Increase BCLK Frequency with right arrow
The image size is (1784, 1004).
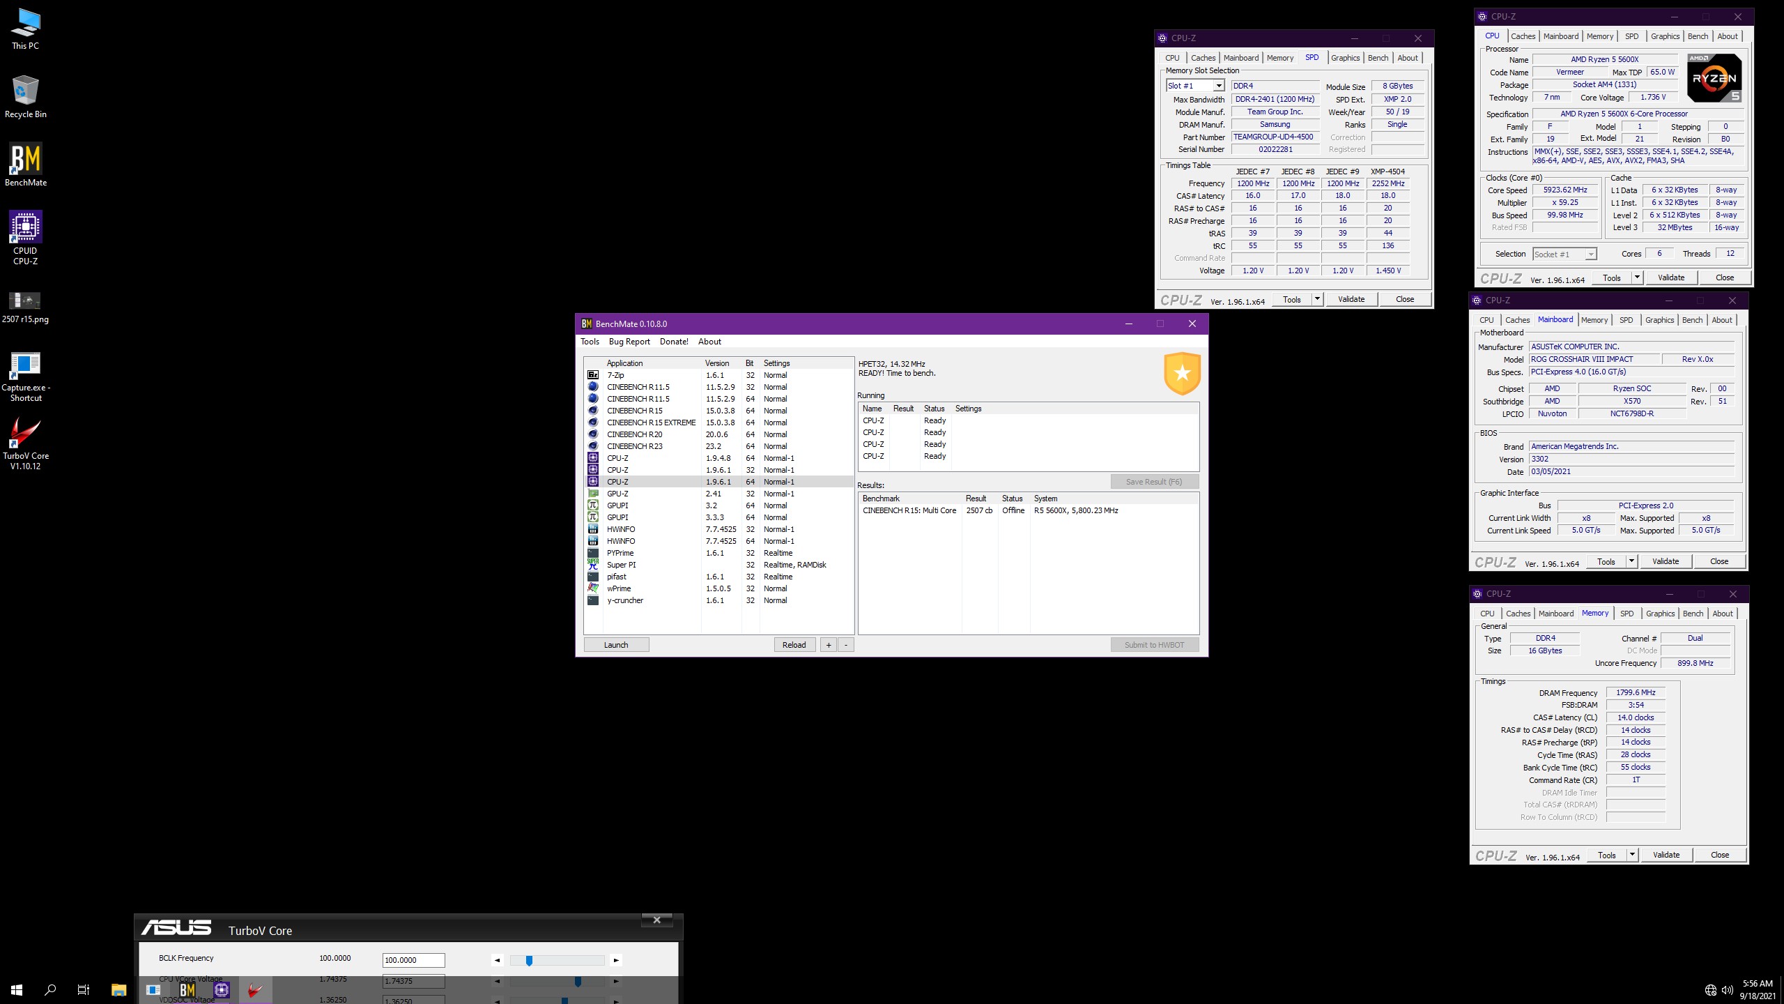616,960
